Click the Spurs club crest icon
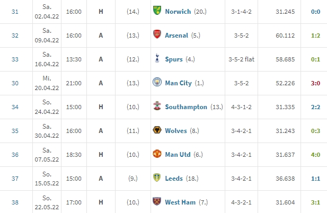This screenshot has width=327, height=213. pyautogui.click(x=157, y=58)
